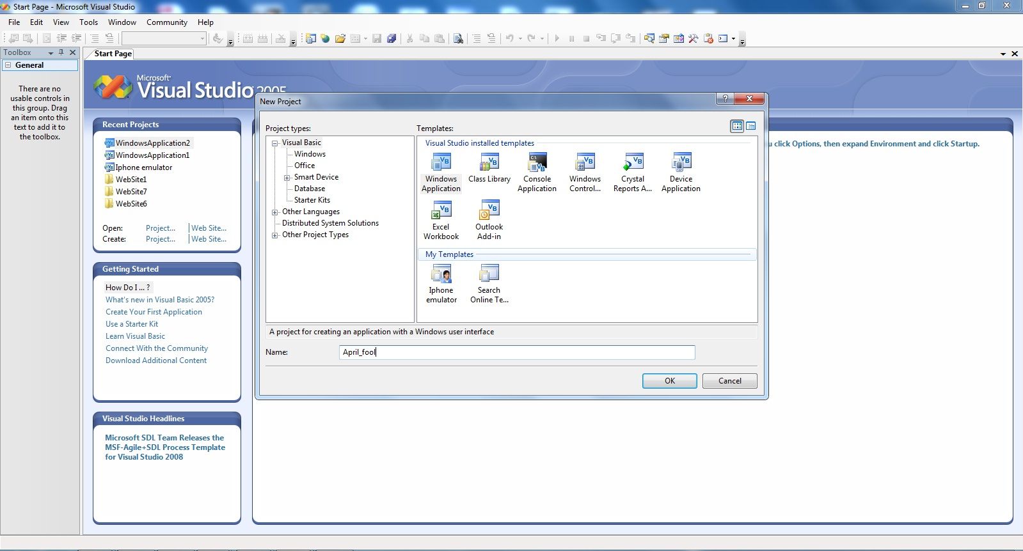Select the Windows Application template icon

pyautogui.click(x=441, y=162)
